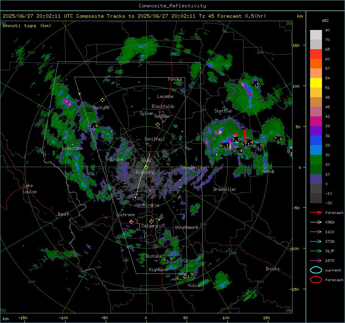Pick the bright yellow dBZ swatch above 51
The image size is (345, 323).
pyautogui.click(x=316, y=83)
